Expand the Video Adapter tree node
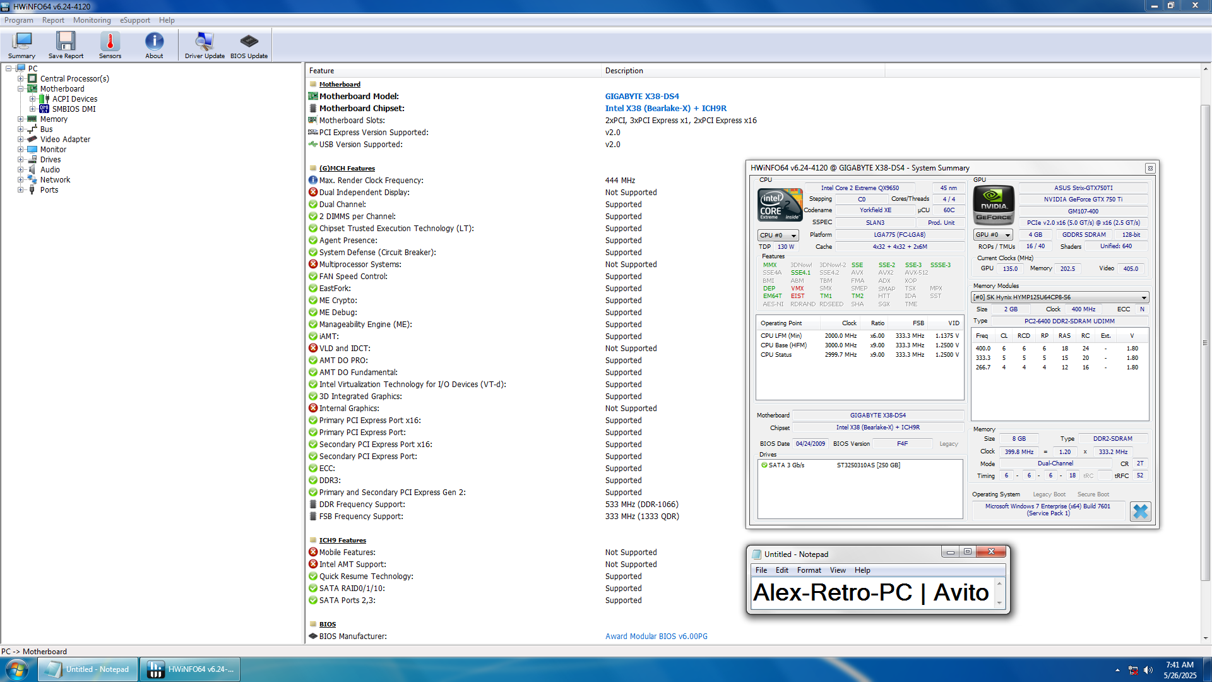 tap(20, 140)
